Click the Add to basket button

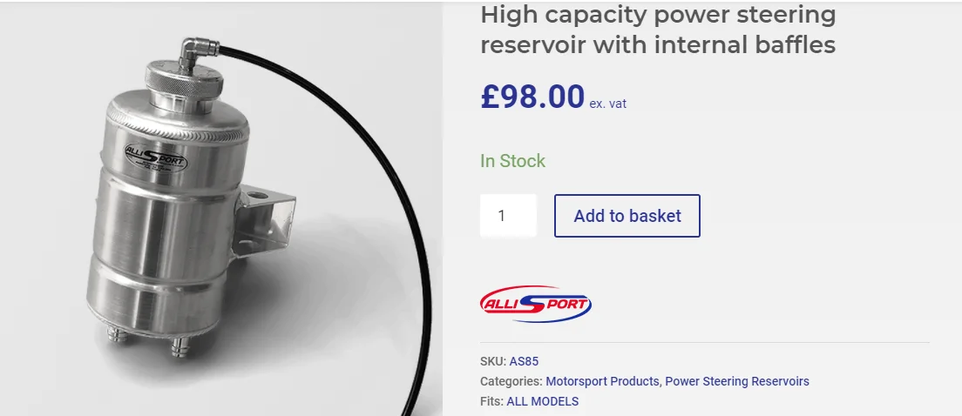click(627, 216)
